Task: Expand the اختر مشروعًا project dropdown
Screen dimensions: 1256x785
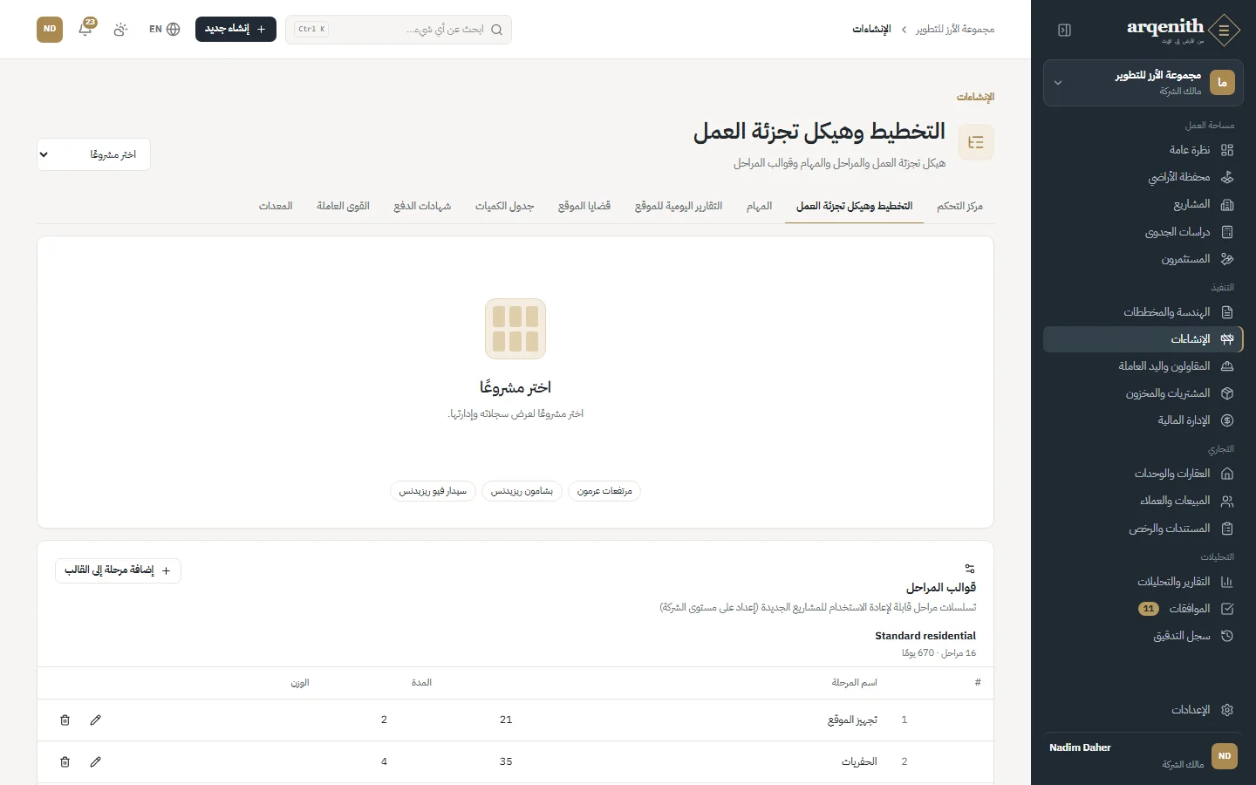Action: [93, 154]
